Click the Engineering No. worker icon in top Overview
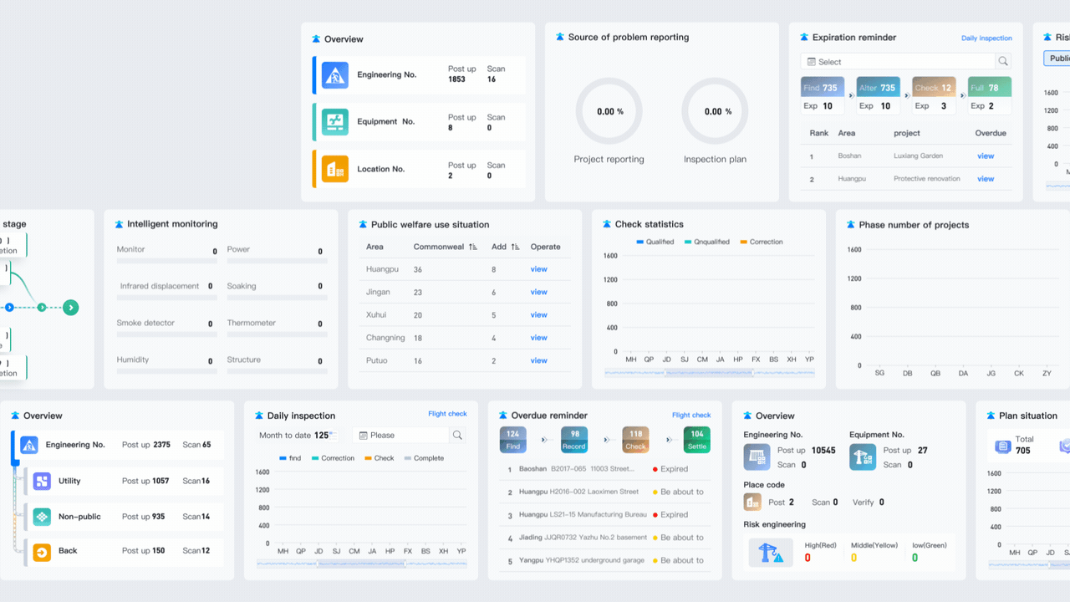This screenshot has height=602, width=1070. click(335, 74)
